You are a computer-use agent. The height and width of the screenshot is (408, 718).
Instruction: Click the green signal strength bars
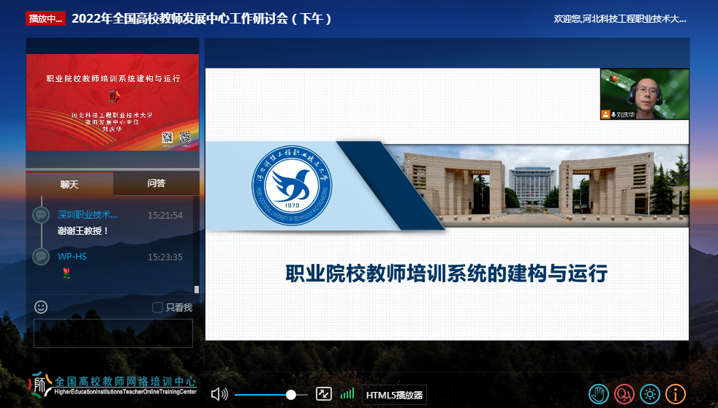click(347, 394)
